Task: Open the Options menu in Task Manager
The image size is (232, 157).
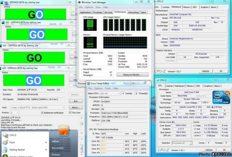Action: pos(89,7)
